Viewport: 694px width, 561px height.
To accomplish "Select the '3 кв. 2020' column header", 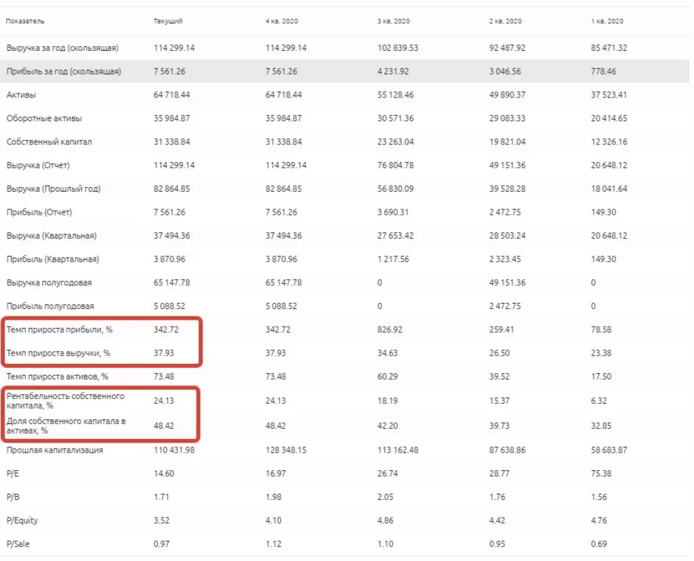I will [x=393, y=21].
